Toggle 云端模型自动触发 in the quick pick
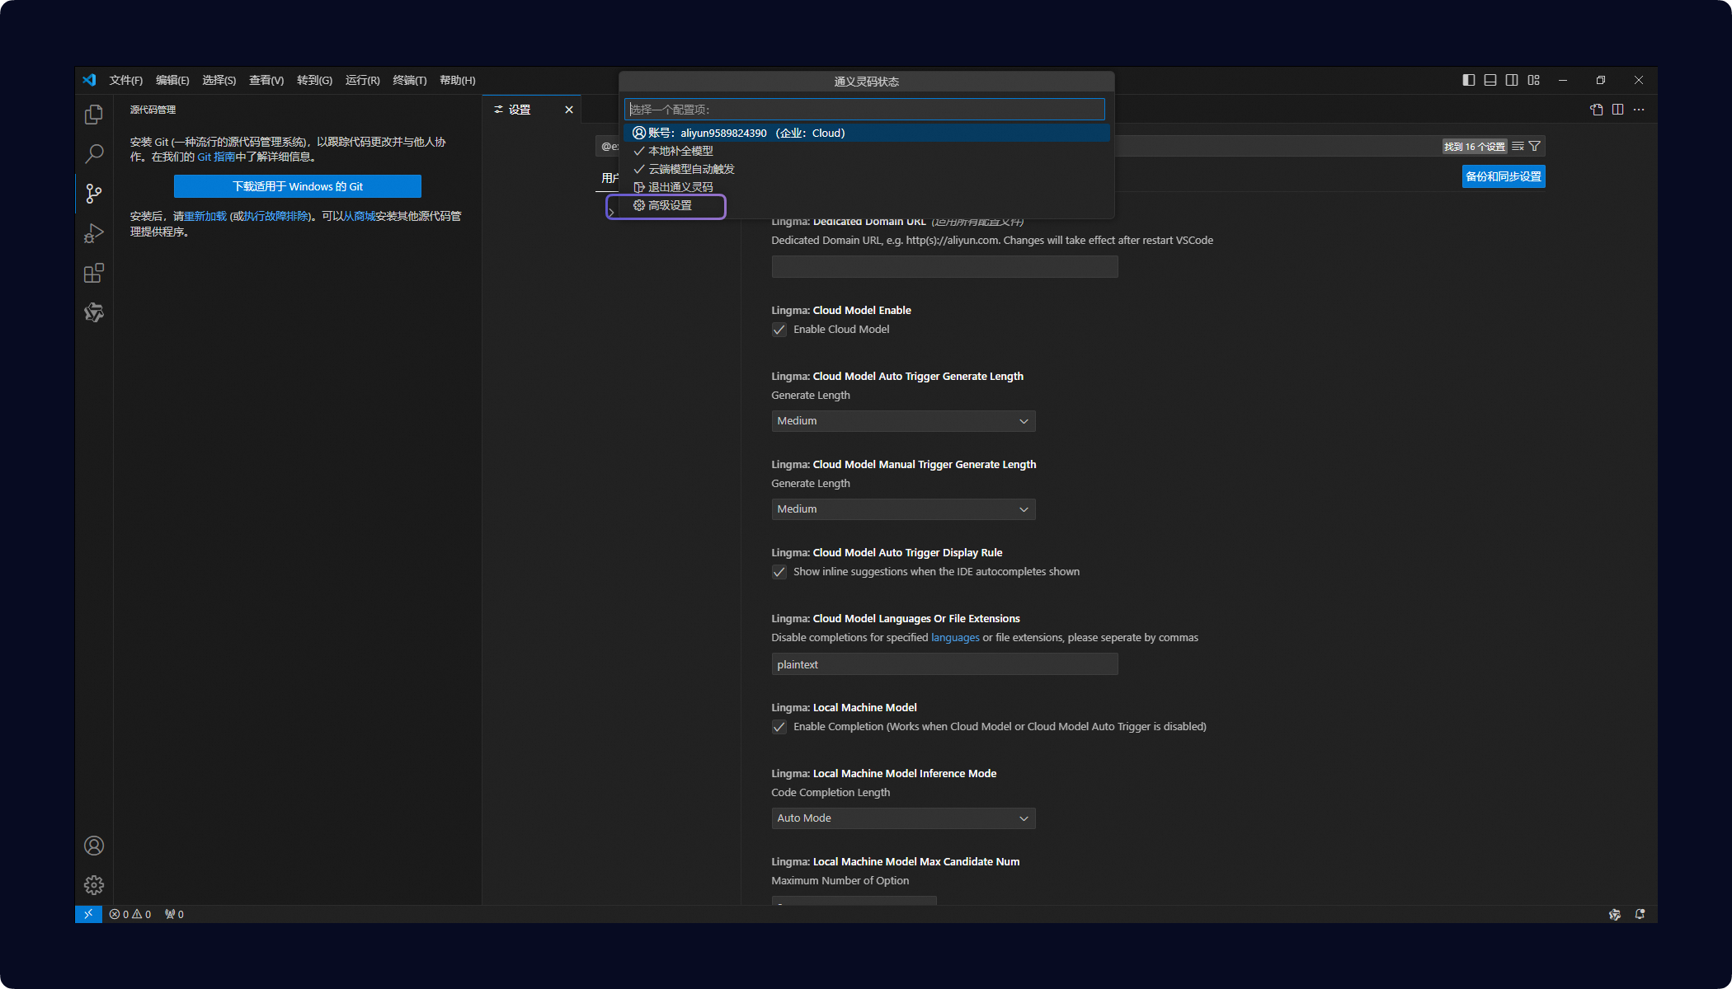Viewport: 1732px width, 989px height. click(x=866, y=169)
